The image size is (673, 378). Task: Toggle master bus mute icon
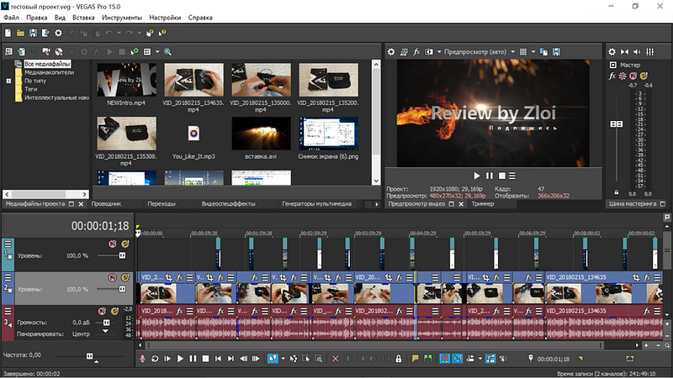pyautogui.click(x=633, y=76)
